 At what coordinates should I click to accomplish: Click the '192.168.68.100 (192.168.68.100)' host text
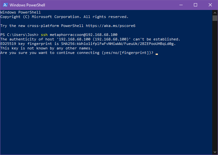(94, 39)
